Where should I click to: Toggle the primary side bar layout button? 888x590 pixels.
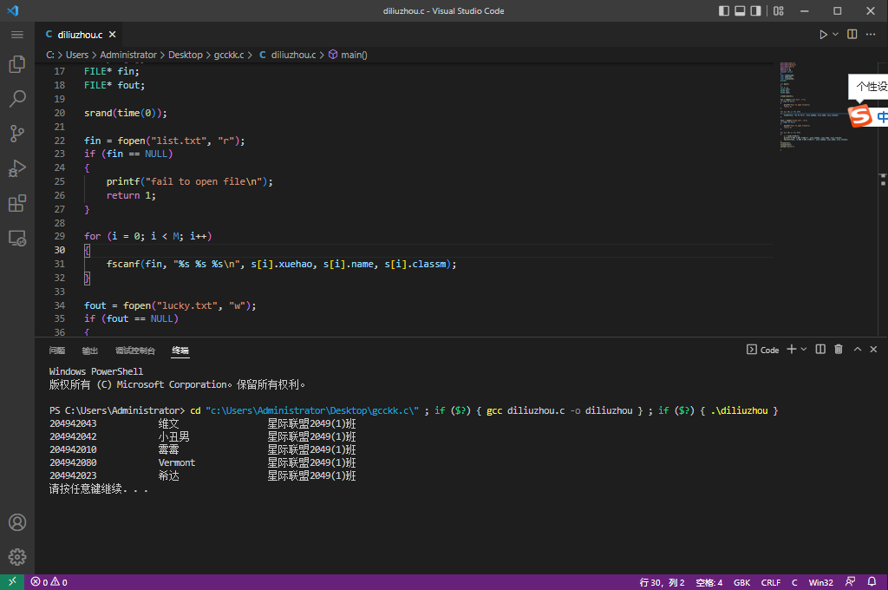[724, 11]
